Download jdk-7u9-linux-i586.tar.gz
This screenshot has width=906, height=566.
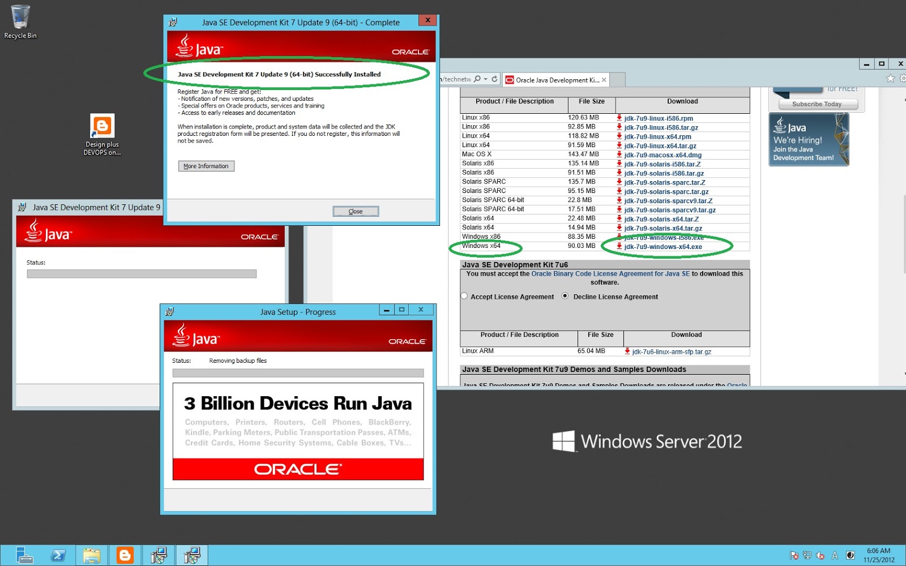pyautogui.click(x=661, y=127)
